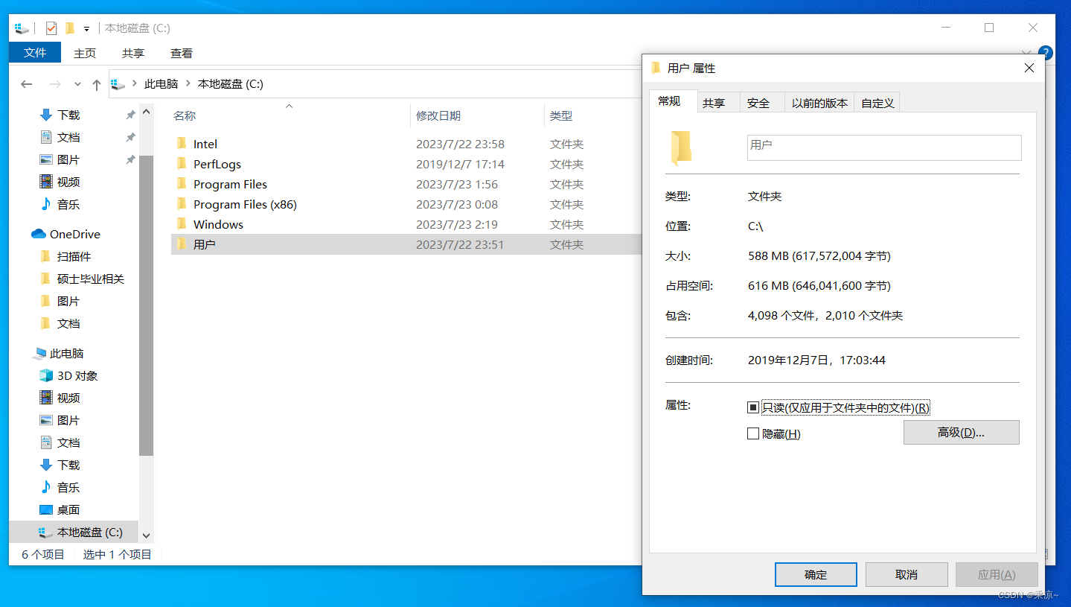The width and height of the screenshot is (1071, 607).
Task: Select 音乐 under quick access
Action: tap(68, 204)
